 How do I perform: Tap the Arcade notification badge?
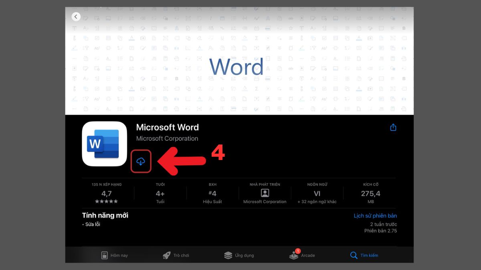point(297,250)
